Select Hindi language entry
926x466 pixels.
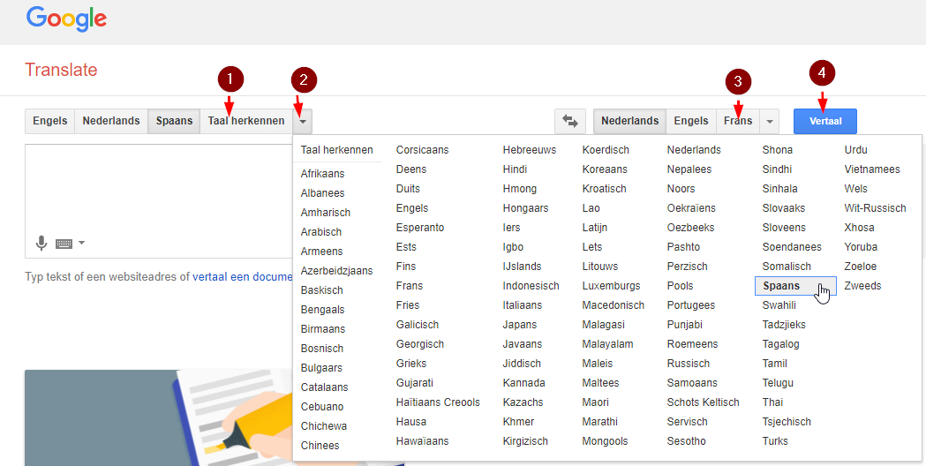coord(515,169)
